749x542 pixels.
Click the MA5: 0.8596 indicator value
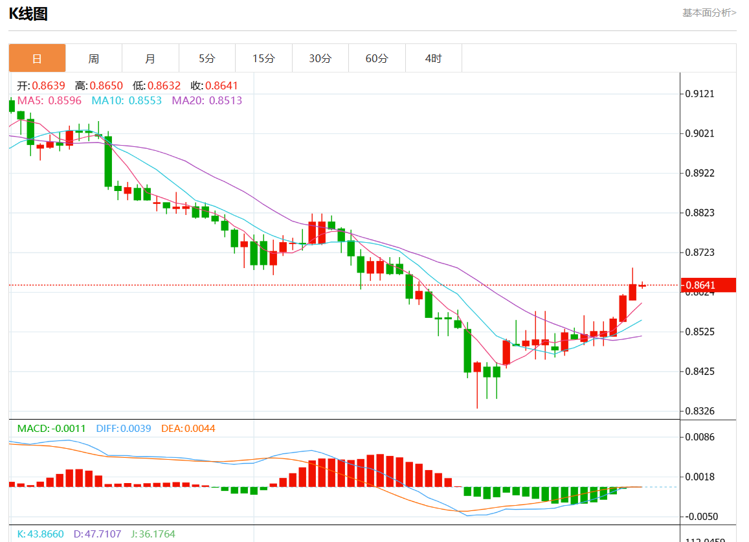click(x=49, y=100)
